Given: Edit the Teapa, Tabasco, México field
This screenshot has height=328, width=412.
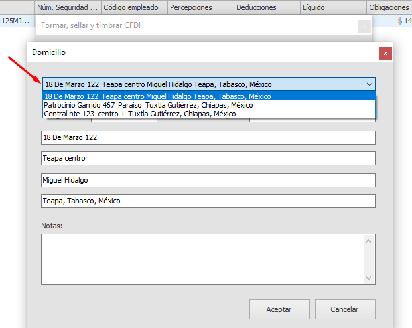Looking at the screenshot, I should pos(208,201).
